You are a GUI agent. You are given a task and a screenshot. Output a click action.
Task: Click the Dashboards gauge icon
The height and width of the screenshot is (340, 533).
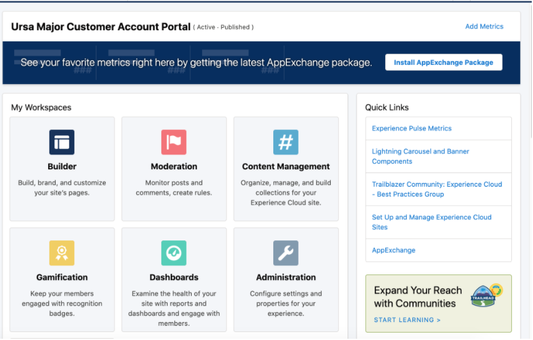click(x=174, y=253)
